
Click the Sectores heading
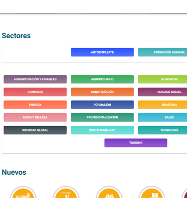(16, 36)
